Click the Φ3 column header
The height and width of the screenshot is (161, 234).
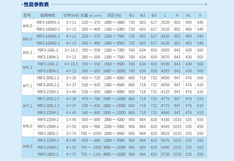click(x=154, y=15)
